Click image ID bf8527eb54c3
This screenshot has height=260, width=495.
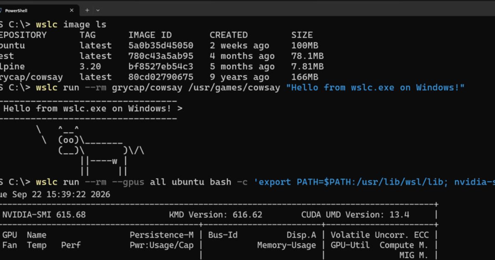[161, 66]
